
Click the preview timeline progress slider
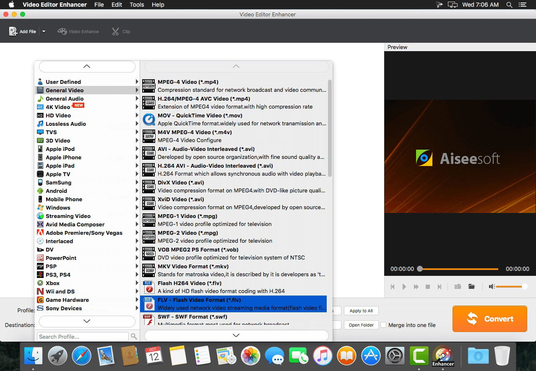pos(459,269)
